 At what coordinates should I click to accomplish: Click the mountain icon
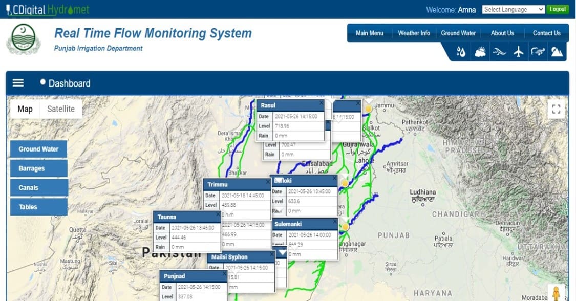[x=557, y=52]
